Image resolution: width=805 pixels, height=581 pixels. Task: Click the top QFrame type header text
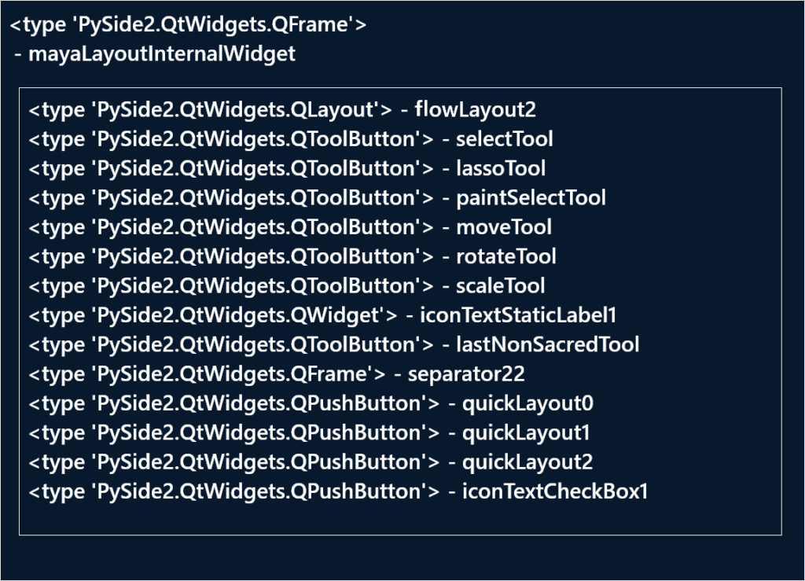point(189,25)
